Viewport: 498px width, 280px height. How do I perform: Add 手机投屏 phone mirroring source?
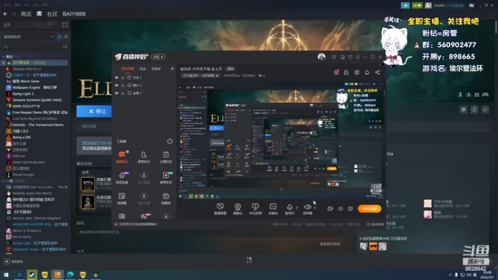tap(255, 209)
